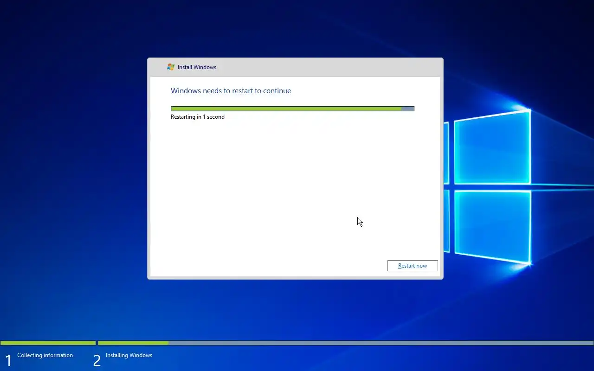Click the Collecting information progress bar
Image resolution: width=594 pixels, height=371 pixels.
[48, 343]
